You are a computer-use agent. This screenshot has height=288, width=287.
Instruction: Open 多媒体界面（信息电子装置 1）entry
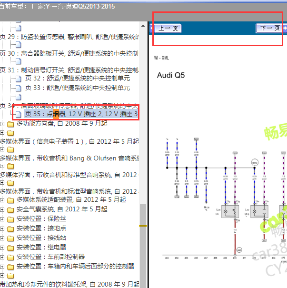coord(69,141)
